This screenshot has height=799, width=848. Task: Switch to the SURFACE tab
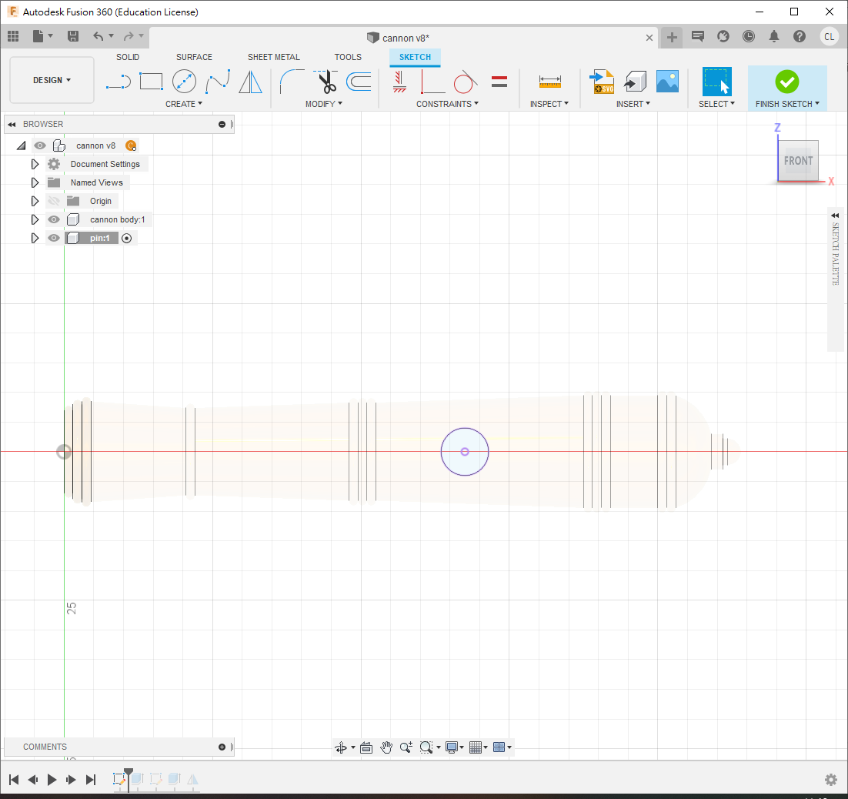(x=194, y=57)
